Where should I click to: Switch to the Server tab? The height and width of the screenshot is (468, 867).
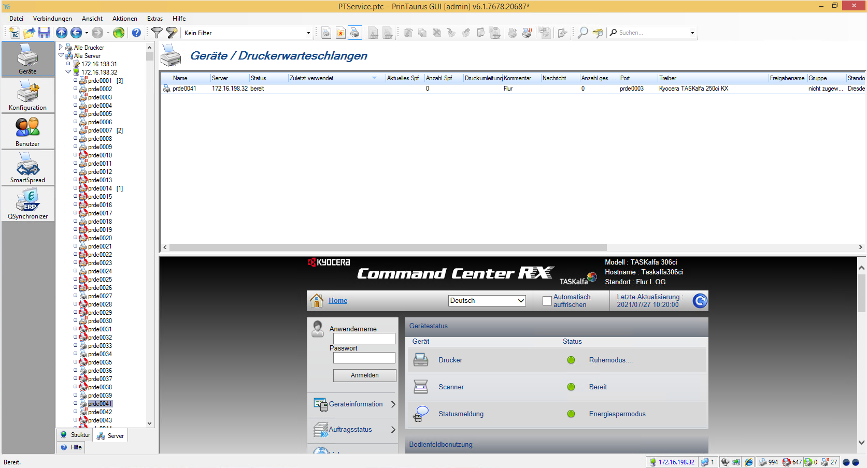pyautogui.click(x=111, y=436)
